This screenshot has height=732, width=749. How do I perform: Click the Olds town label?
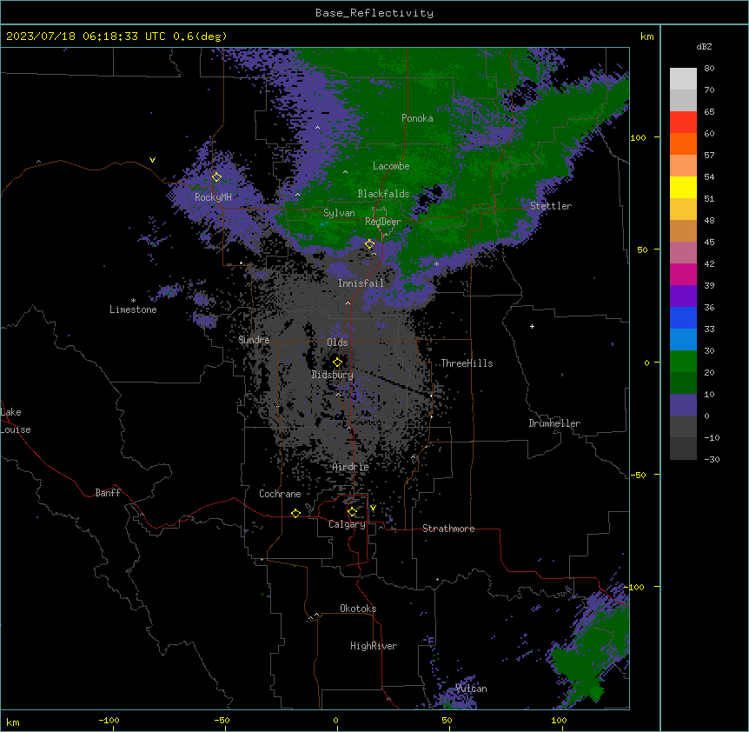pyautogui.click(x=337, y=343)
